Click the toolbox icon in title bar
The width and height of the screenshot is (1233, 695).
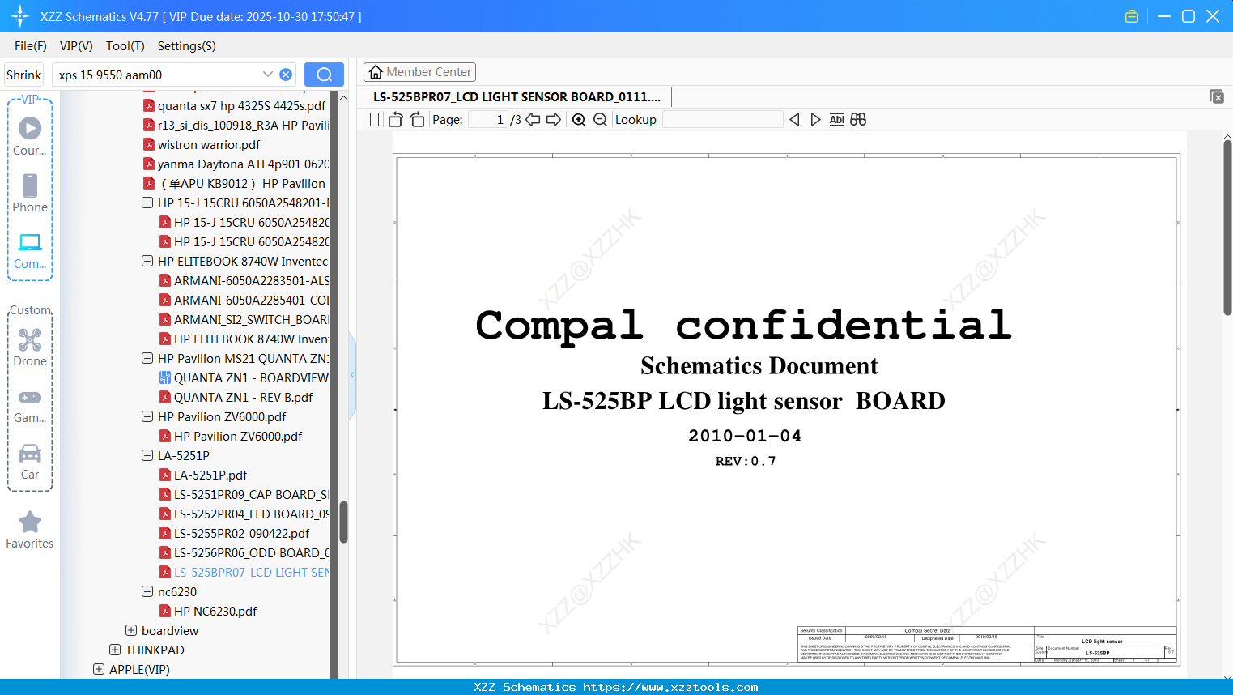pos(1132,16)
